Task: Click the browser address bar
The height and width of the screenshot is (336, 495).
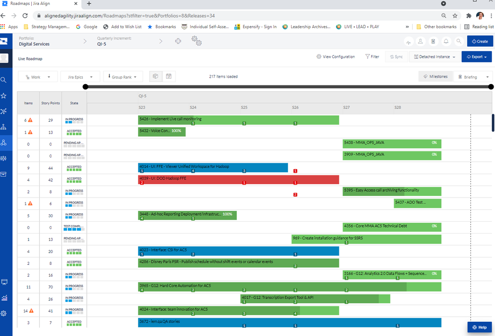Action: [237, 15]
